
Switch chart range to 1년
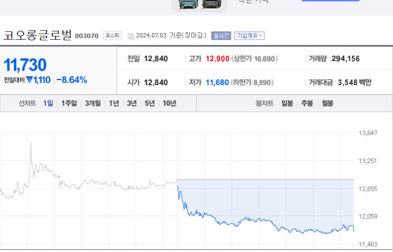[x=114, y=103]
